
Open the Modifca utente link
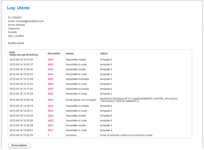coord(16,43)
